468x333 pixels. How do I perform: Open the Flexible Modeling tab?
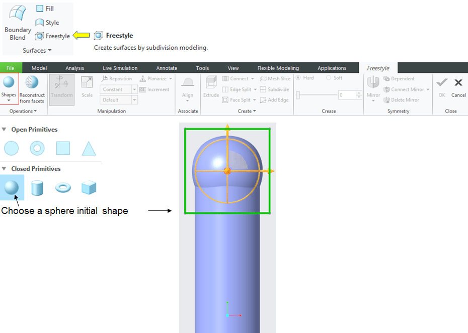(278, 68)
